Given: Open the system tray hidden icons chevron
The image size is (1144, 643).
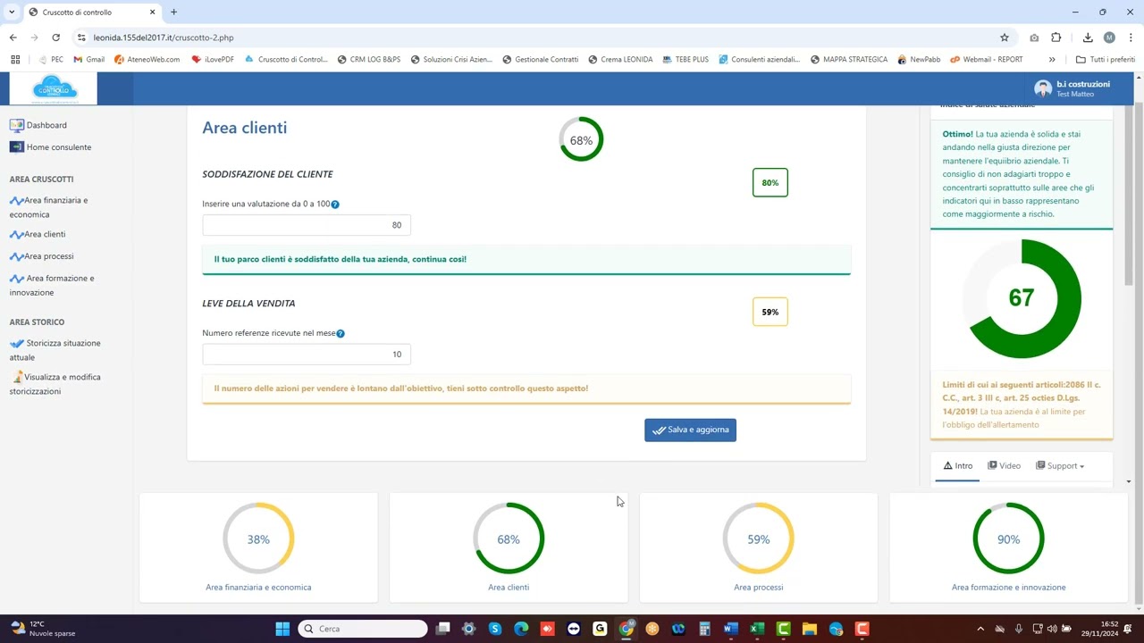Looking at the screenshot, I should (x=980, y=629).
